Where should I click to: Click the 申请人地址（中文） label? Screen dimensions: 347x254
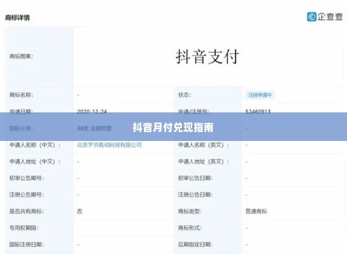(x=35, y=162)
